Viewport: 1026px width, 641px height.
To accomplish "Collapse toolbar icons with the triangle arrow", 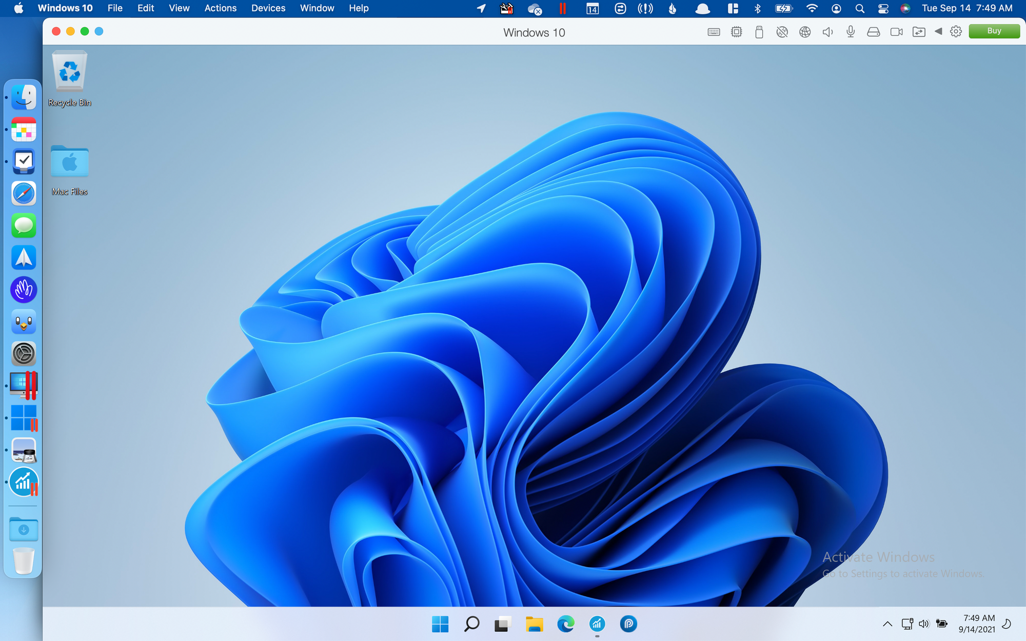I will click(938, 31).
